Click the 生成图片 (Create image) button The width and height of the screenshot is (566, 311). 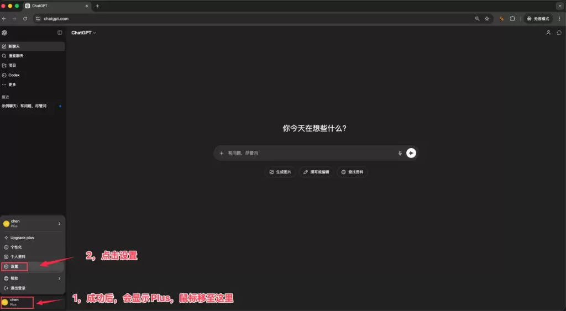coord(280,172)
